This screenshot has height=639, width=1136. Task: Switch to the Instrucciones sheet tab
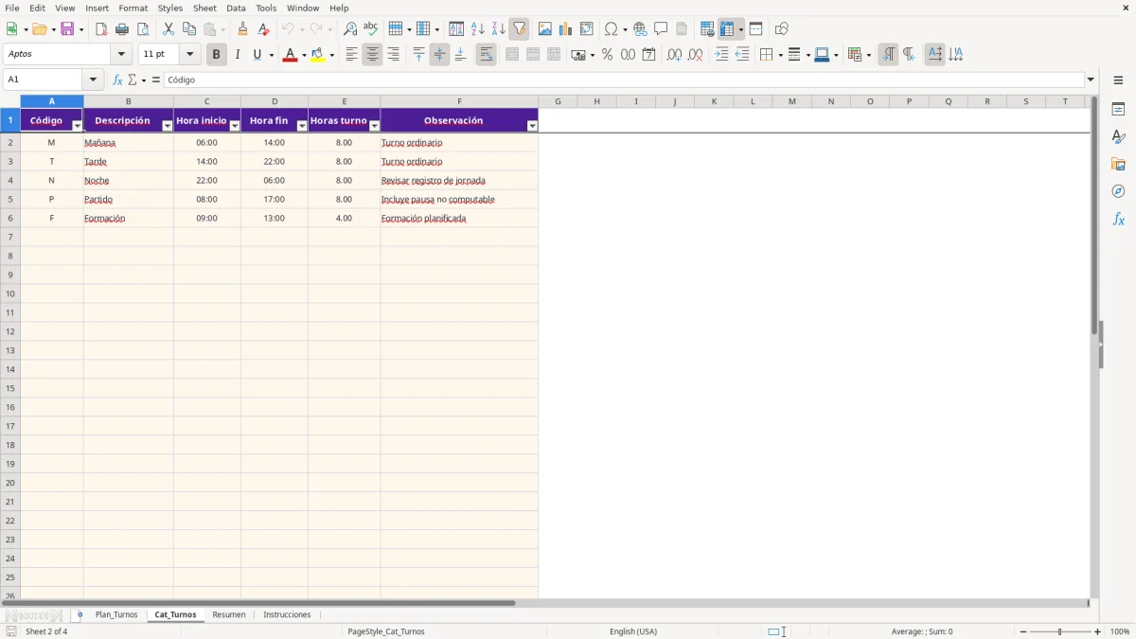click(287, 615)
